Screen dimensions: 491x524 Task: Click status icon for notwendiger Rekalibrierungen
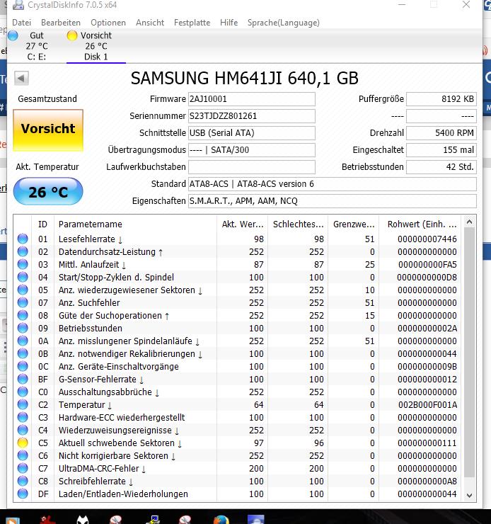23,353
